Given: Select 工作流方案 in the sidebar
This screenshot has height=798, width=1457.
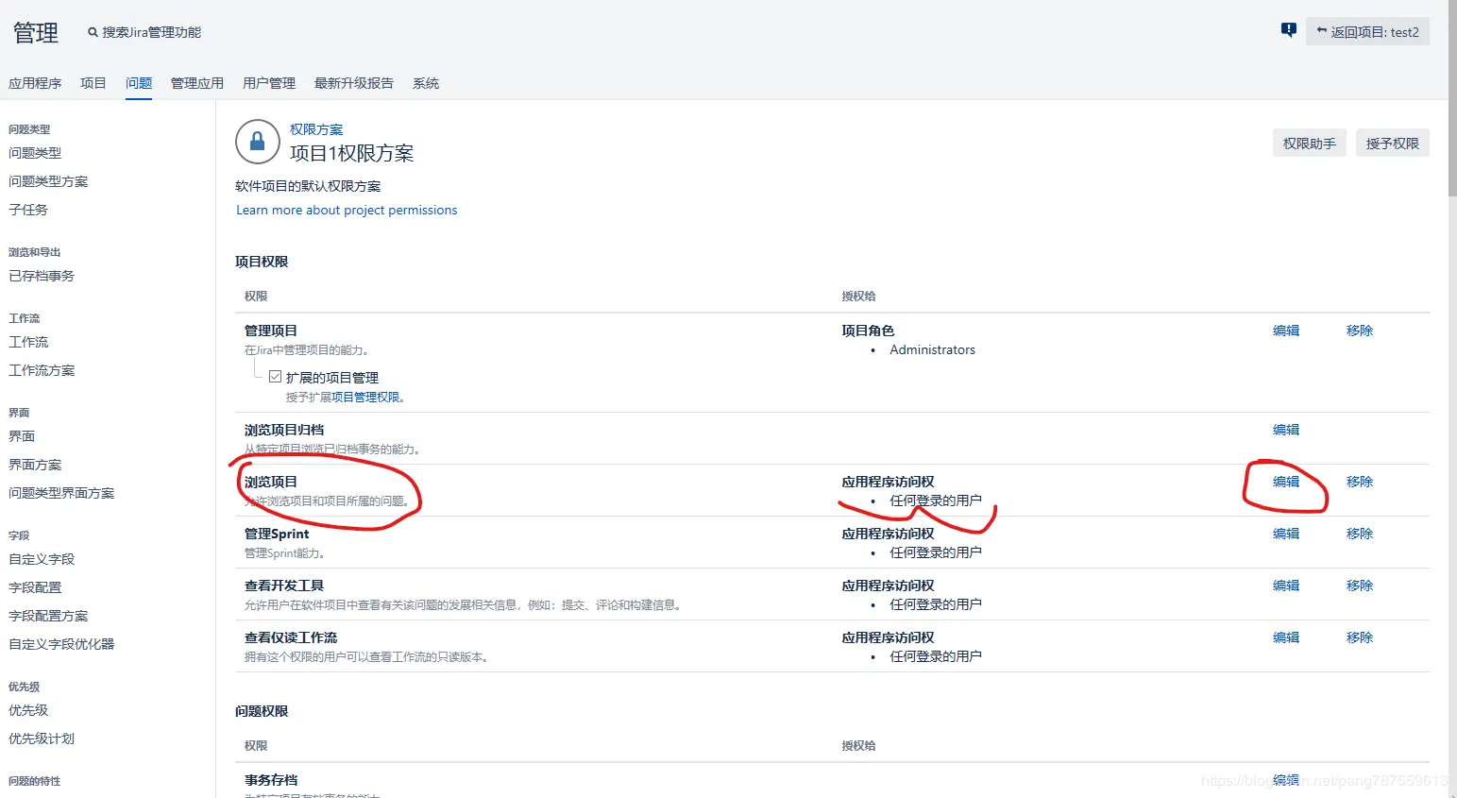Looking at the screenshot, I should pyautogui.click(x=41, y=369).
